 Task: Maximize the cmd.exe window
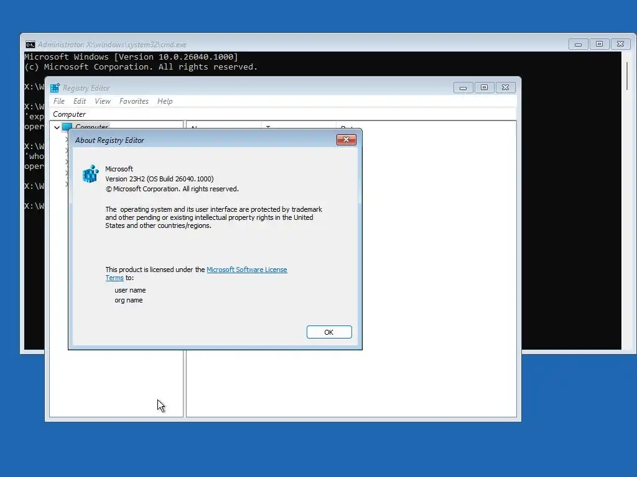pyautogui.click(x=599, y=44)
